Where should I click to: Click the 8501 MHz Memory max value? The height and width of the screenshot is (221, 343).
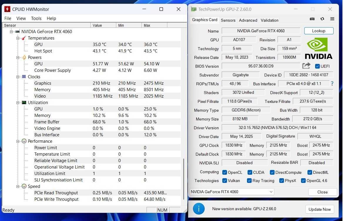pyautogui.click(x=154, y=90)
